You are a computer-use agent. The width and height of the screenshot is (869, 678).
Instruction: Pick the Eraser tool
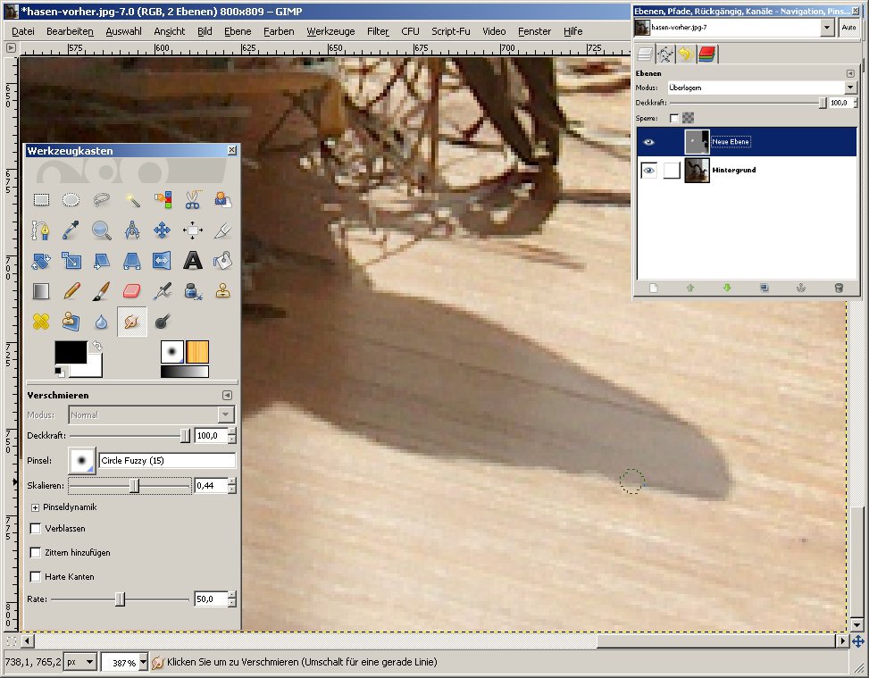131,290
